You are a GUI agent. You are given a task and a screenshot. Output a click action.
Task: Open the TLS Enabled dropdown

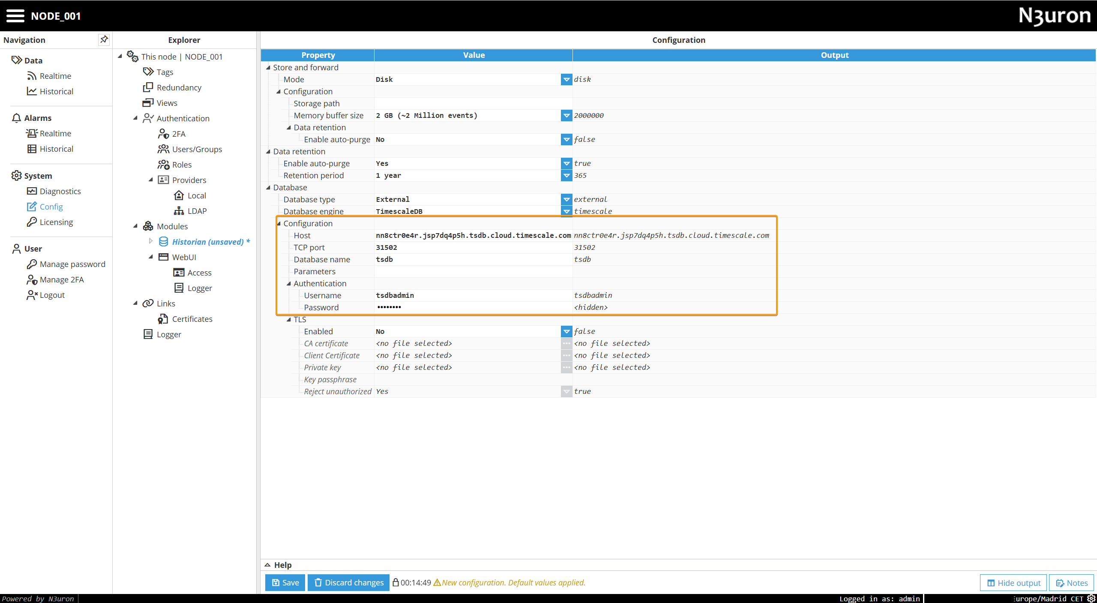(x=566, y=331)
